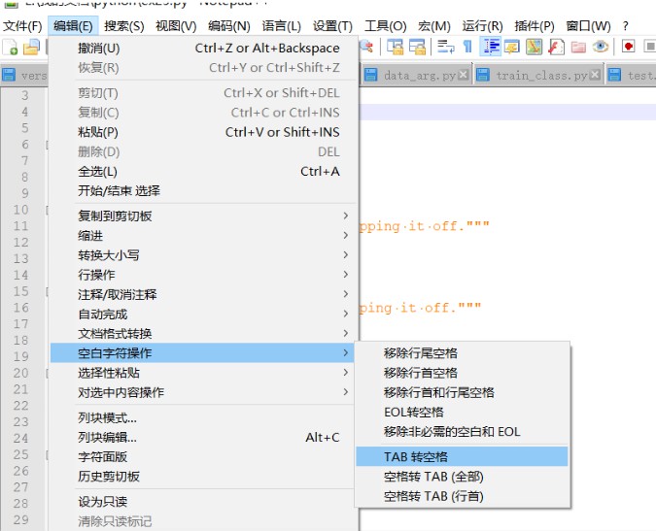Viewport: 656px width, 531px height.
Task: Click line number 14 in margin
Action: click(x=21, y=275)
